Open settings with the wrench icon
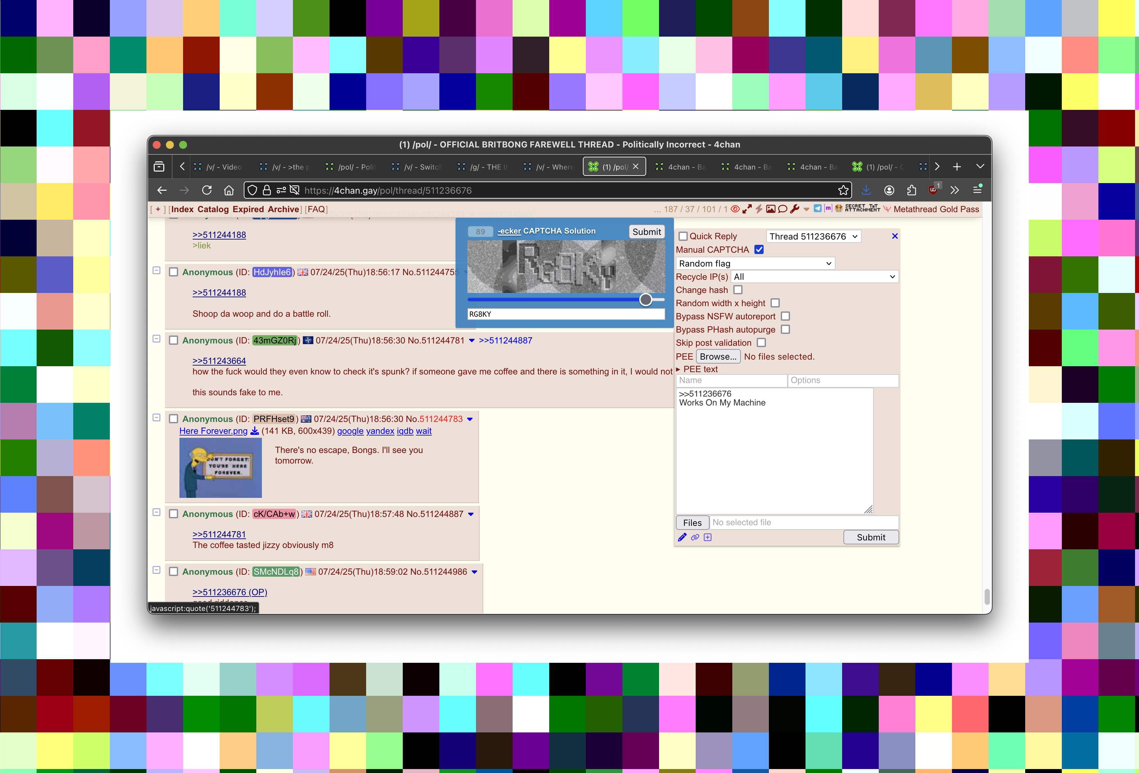Viewport: 1139px width, 773px height. pyautogui.click(x=794, y=209)
